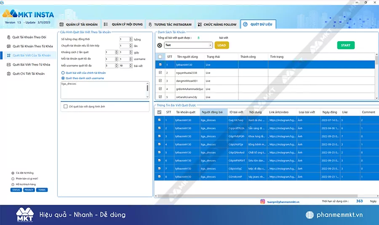
Task: Toggle the select-all checkbox in account list header
Action: pyautogui.click(x=160, y=57)
